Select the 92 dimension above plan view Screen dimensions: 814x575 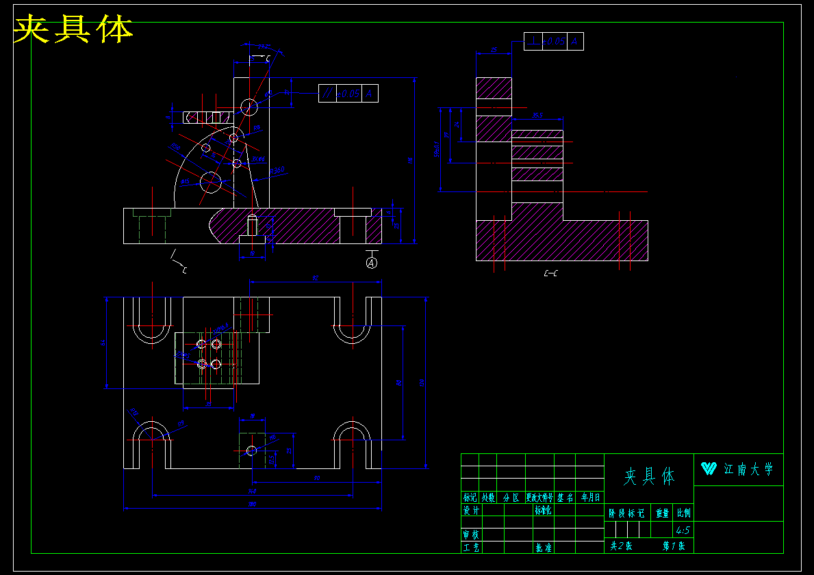point(315,278)
